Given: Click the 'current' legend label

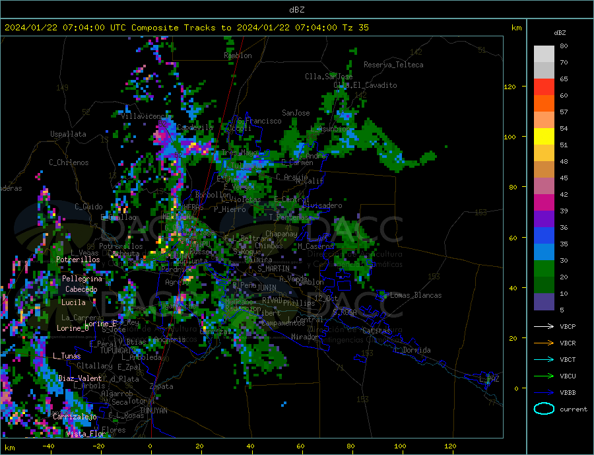Looking at the screenshot, I should [574, 409].
